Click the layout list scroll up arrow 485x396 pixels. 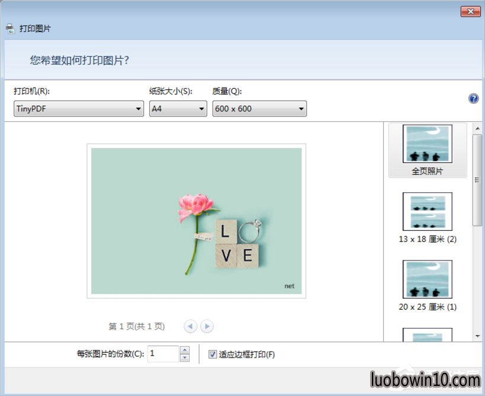477,128
